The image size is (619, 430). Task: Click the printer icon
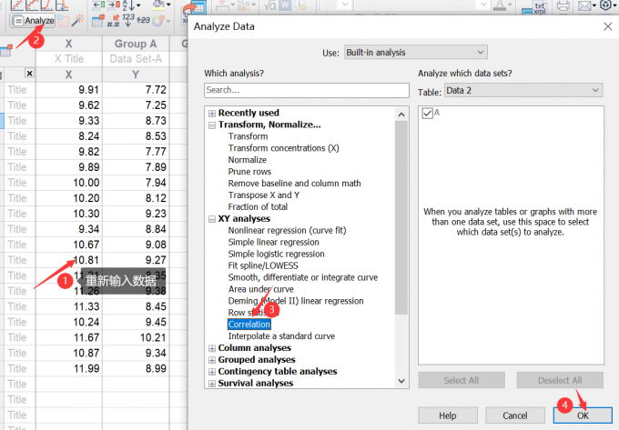pos(563,5)
